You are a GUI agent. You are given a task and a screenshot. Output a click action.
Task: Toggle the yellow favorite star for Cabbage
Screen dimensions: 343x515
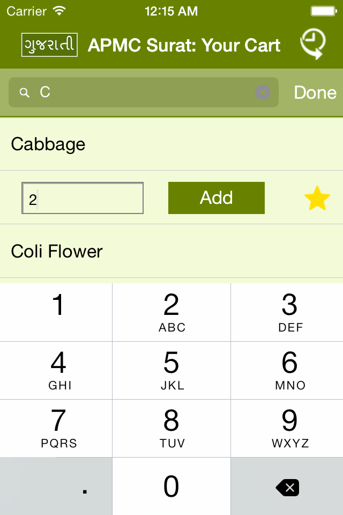[x=317, y=198]
